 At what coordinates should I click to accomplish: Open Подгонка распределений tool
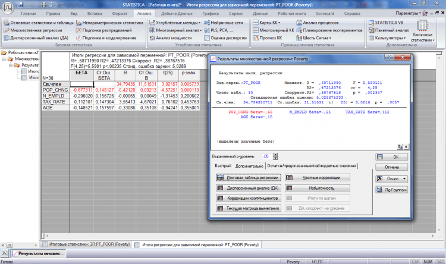[x=104, y=30]
